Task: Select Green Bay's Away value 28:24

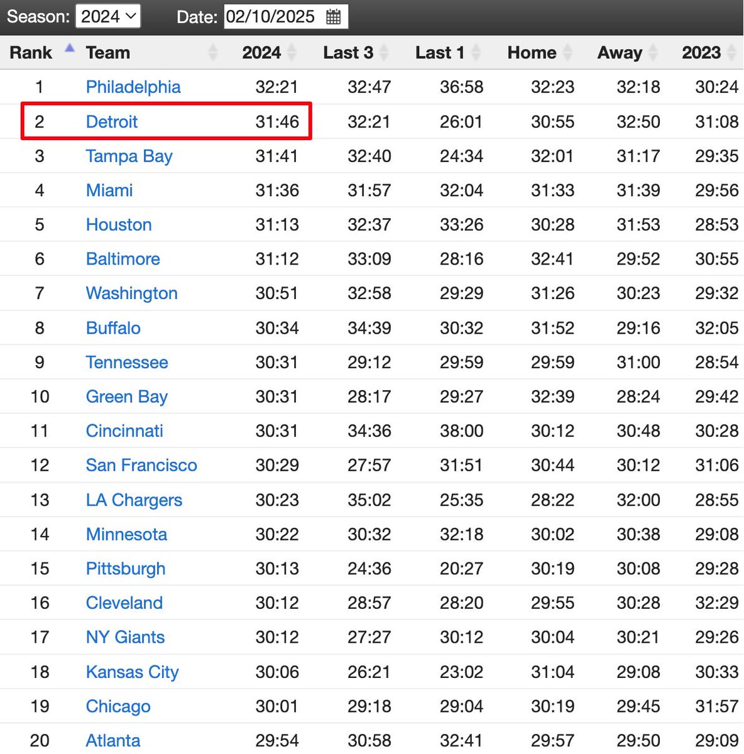Action: point(638,396)
